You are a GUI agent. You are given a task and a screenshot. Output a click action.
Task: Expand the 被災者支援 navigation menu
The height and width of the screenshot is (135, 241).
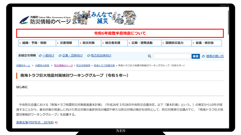click(114, 43)
